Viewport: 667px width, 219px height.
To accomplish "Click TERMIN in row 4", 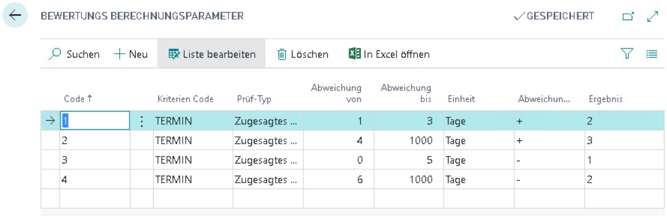I will coord(173,180).
